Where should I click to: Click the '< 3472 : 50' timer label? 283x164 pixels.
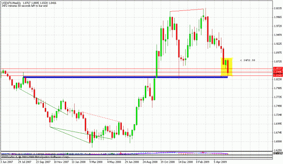pyautogui.click(x=248, y=60)
